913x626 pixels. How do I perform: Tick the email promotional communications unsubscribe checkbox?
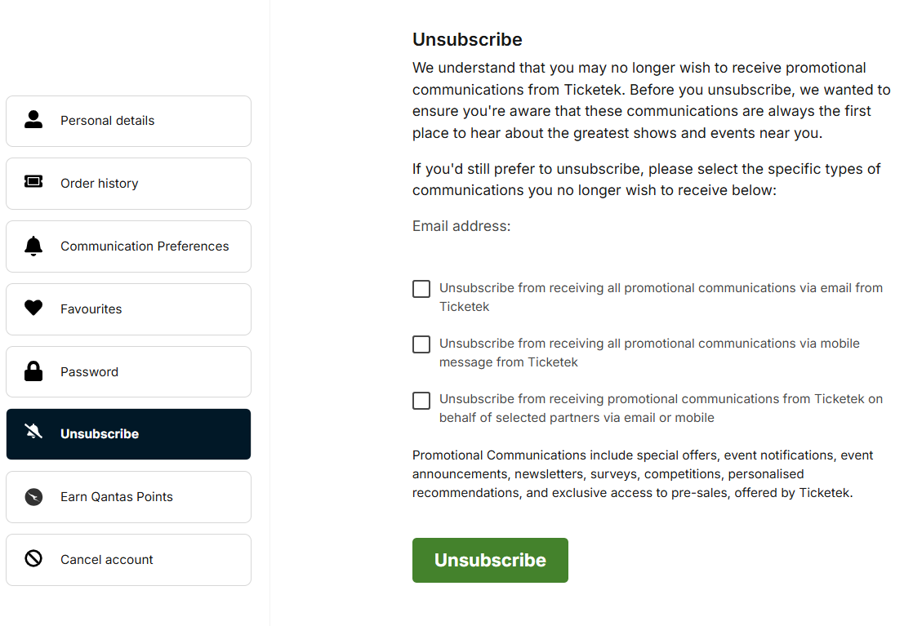pyautogui.click(x=421, y=289)
